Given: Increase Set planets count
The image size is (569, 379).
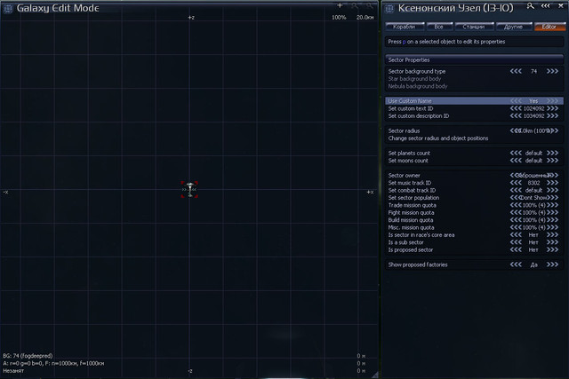Looking at the screenshot, I should [552, 154].
